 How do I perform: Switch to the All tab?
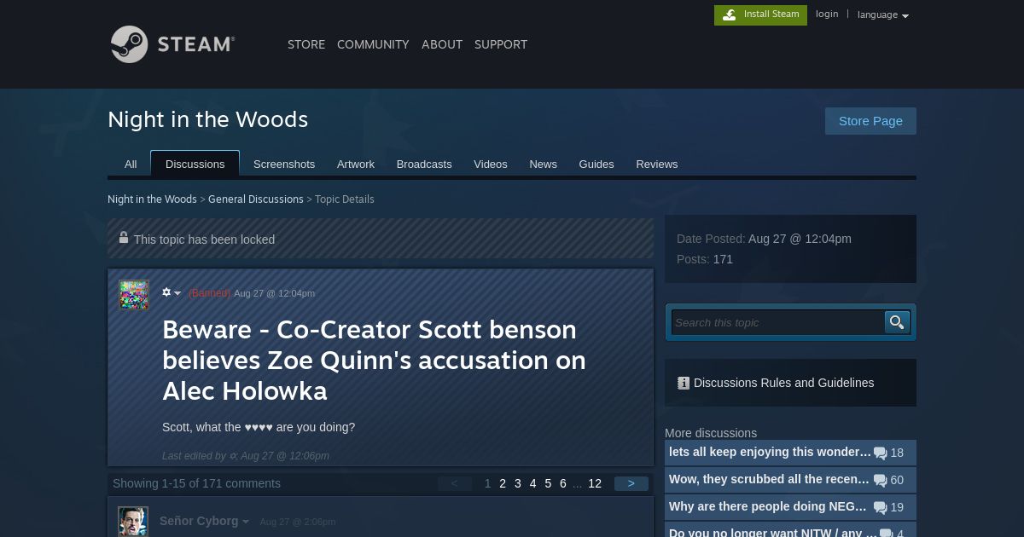point(131,165)
